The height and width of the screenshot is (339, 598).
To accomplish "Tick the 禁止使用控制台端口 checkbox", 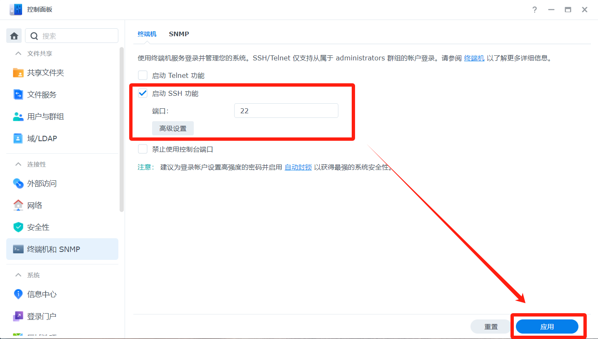I will [x=143, y=149].
